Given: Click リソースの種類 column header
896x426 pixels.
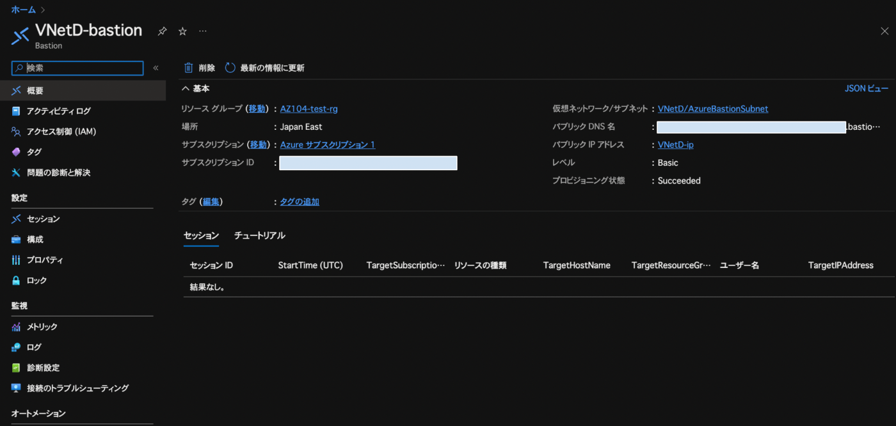Looking at the screenshot, I should tap(481, 265).
